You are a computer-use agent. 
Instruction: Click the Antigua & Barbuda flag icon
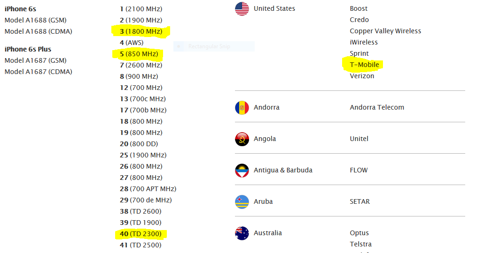pos(242,170)
